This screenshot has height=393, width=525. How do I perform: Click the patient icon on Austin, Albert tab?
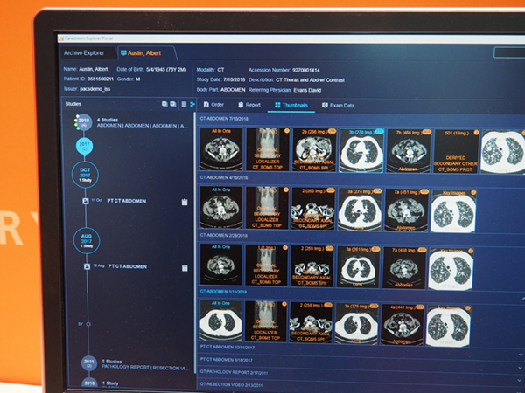point(123,53)
